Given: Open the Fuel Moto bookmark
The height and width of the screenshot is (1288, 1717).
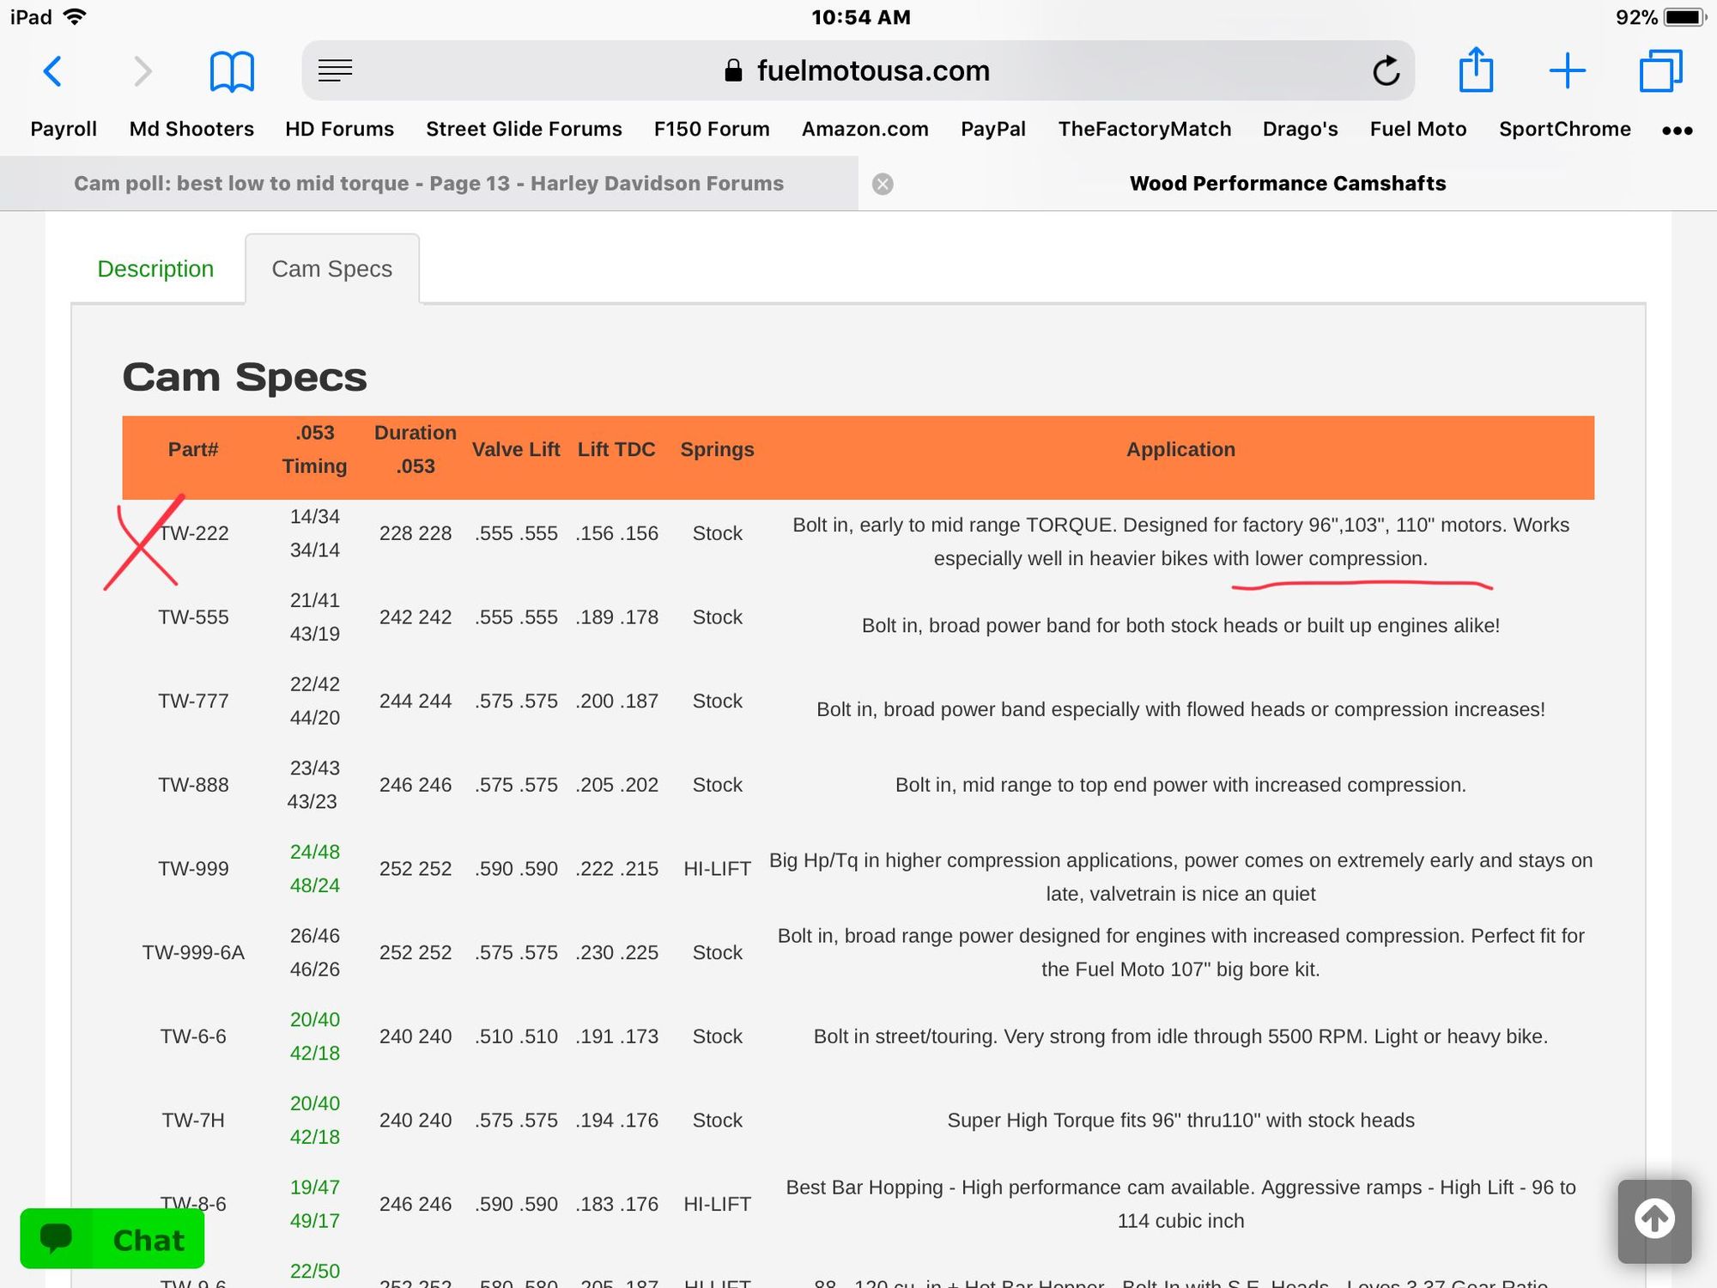Looking at the screenshot, I should 1417,129.
